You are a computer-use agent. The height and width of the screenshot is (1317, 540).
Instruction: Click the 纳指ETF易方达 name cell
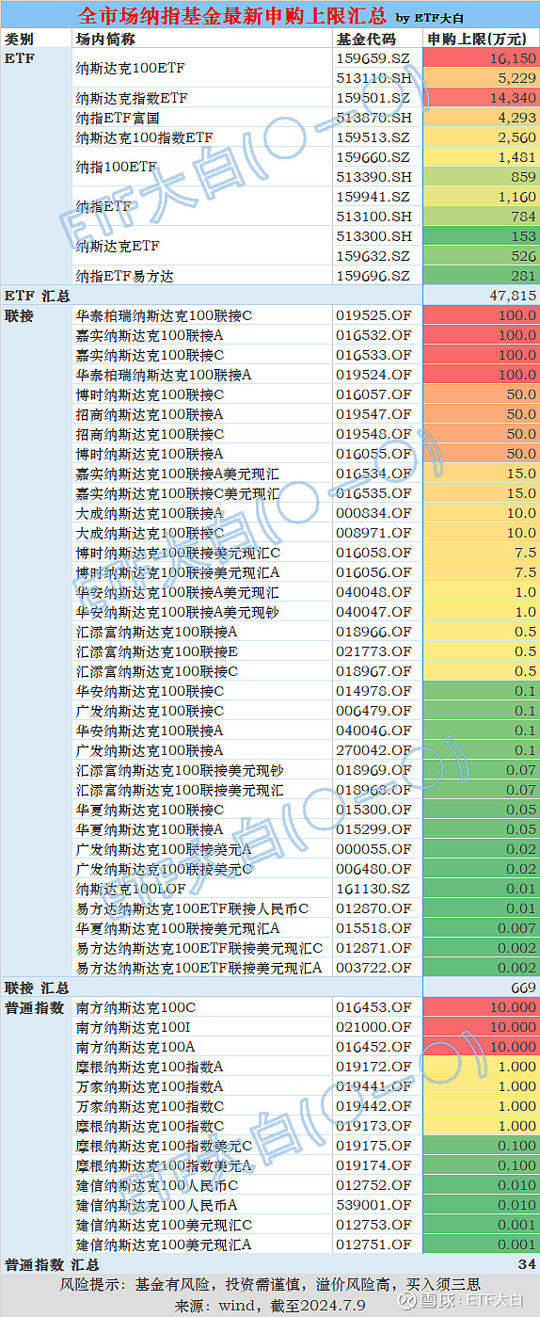tap(125, 276)
